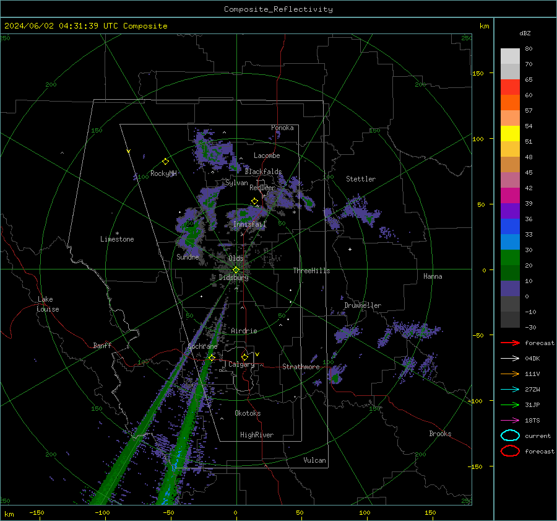Pick the magenta swatch in dBZ scale
Image resolution: width=557 pixels, height=521 pixels.
click(x=510, y=196)
